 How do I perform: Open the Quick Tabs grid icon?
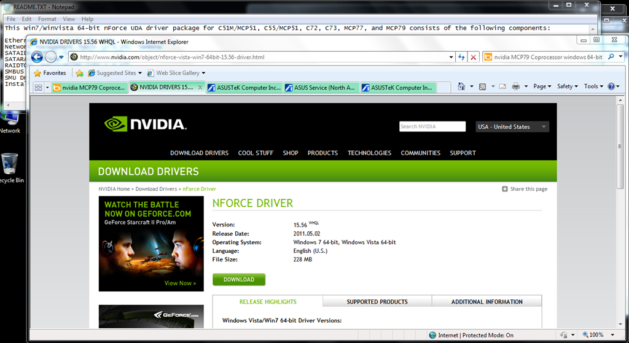pos(39,87)
